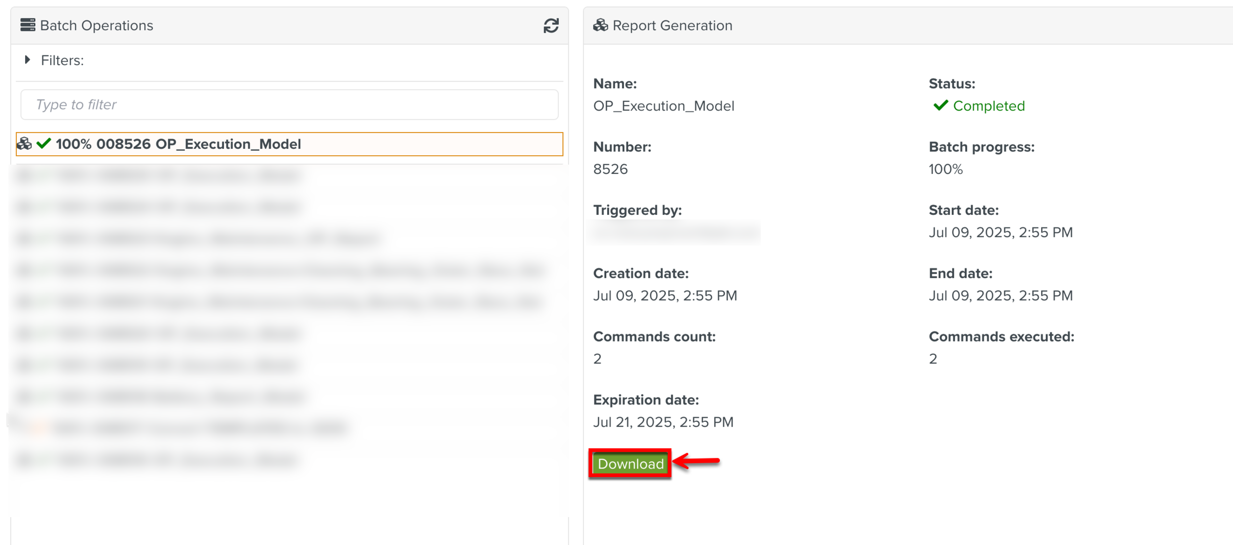Click the Batch Operations panel title

(97, 26)
